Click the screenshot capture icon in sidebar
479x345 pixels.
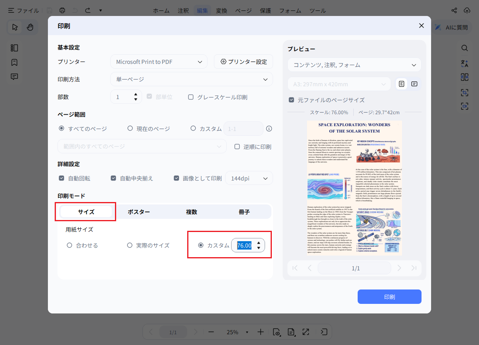(x=465, y=106)
